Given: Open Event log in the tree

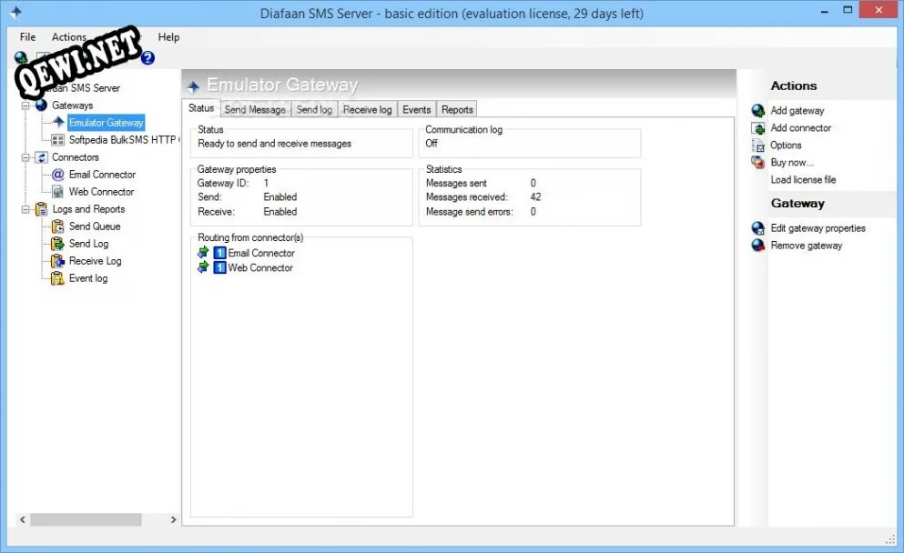Looking at the screenshot, I should tap(88, 278).
